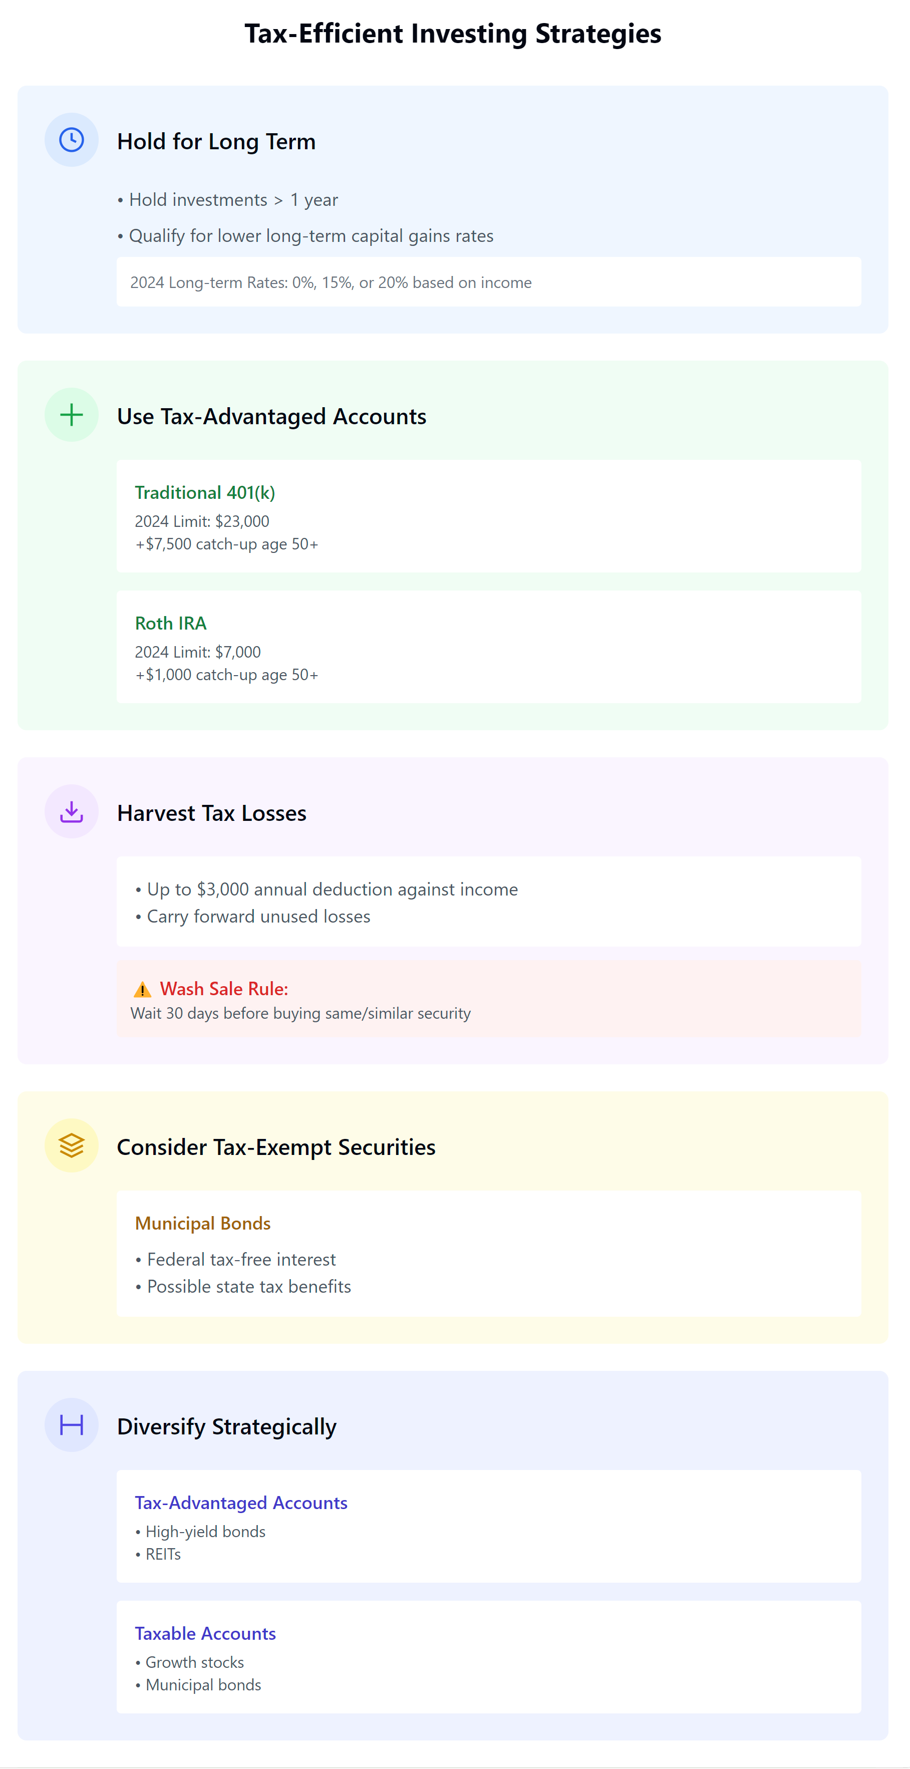Image resolution: width=910 pixels, height=1769 pixels.
Task: Click the Consider Tax-Exempt Securities heading
Action: (276, 1147)
